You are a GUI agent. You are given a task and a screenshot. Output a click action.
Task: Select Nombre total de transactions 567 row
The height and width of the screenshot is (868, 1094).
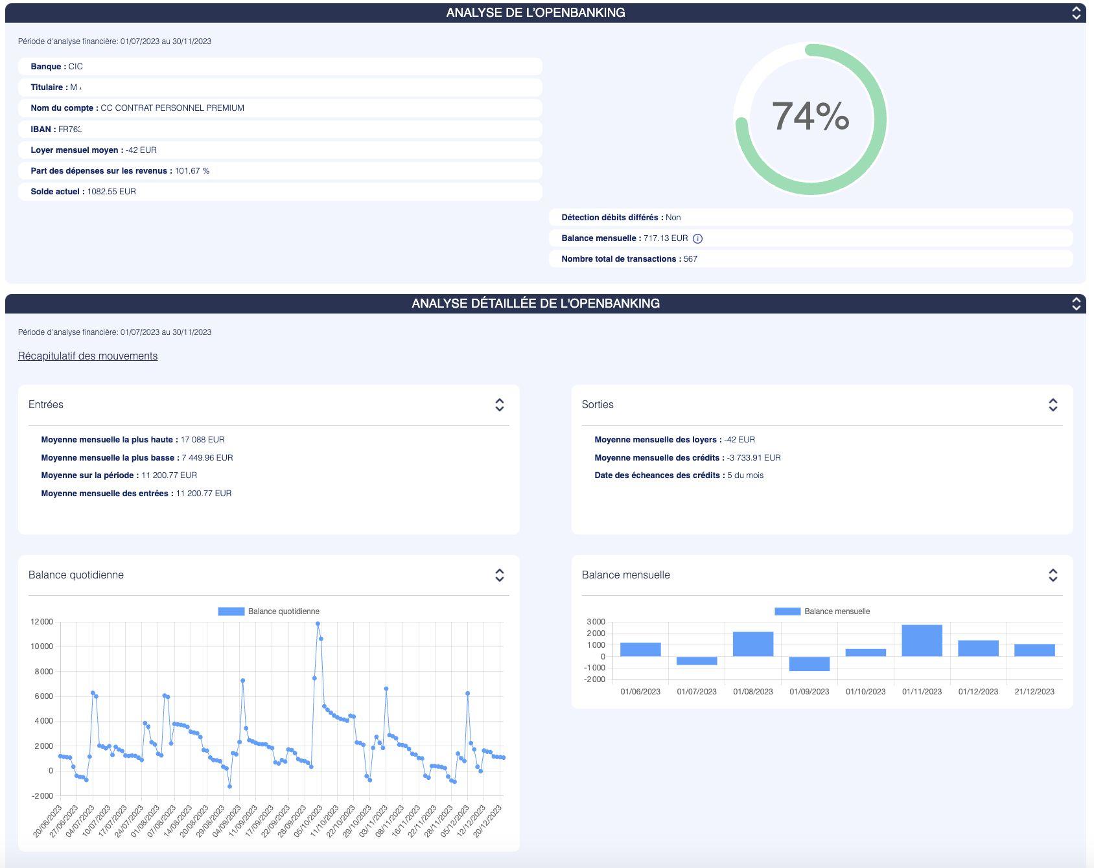(811, 259)
